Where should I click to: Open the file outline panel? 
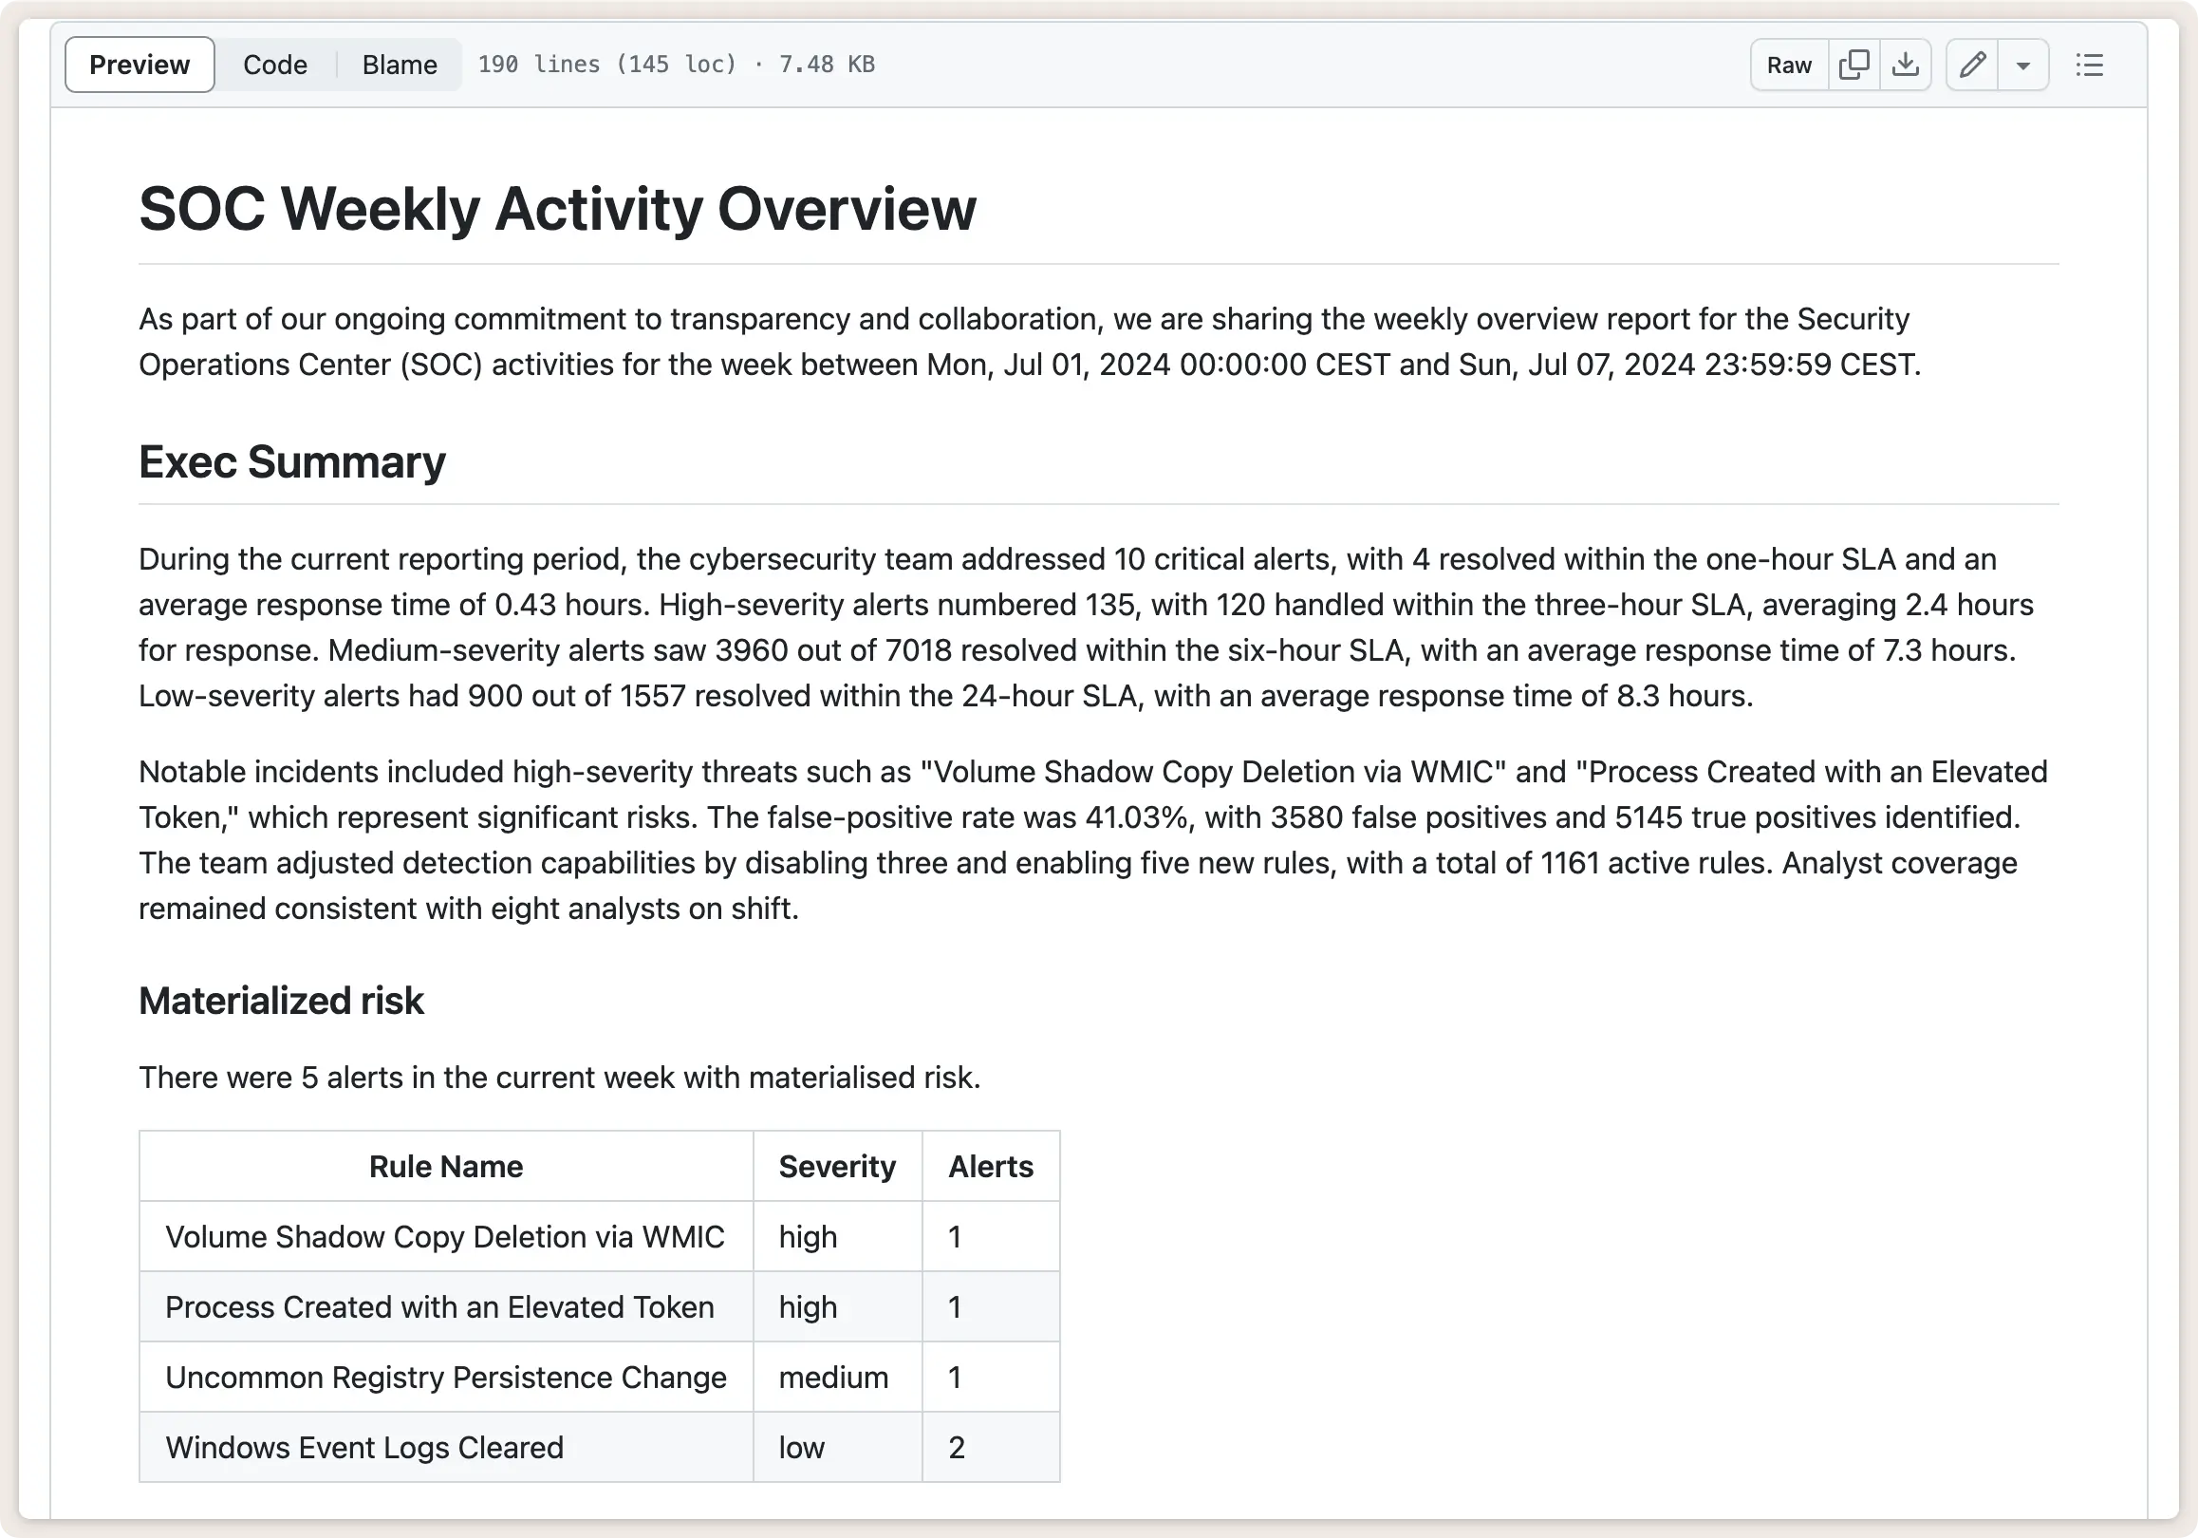pos(2089,65)
